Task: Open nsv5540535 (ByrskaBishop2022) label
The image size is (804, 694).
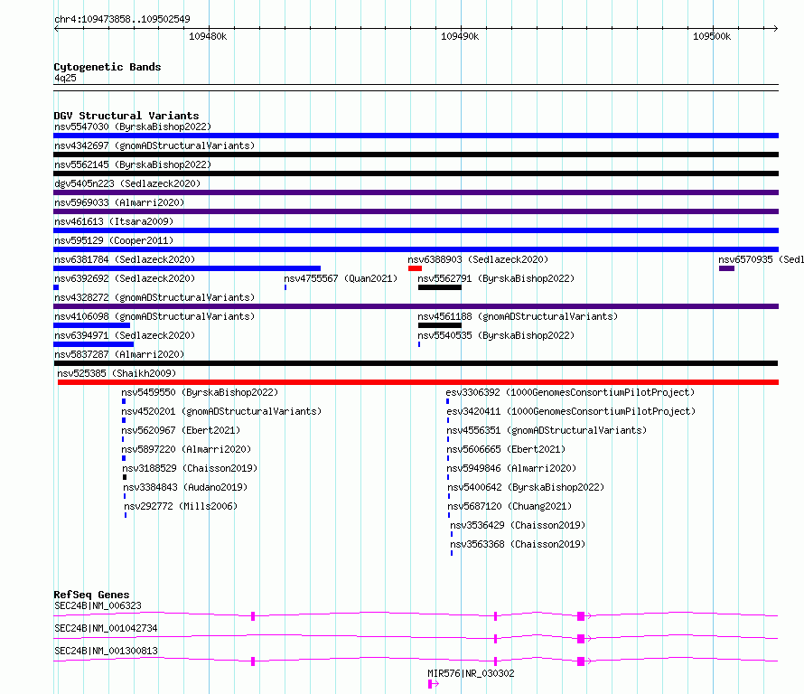Action: [x=496, y=335]
